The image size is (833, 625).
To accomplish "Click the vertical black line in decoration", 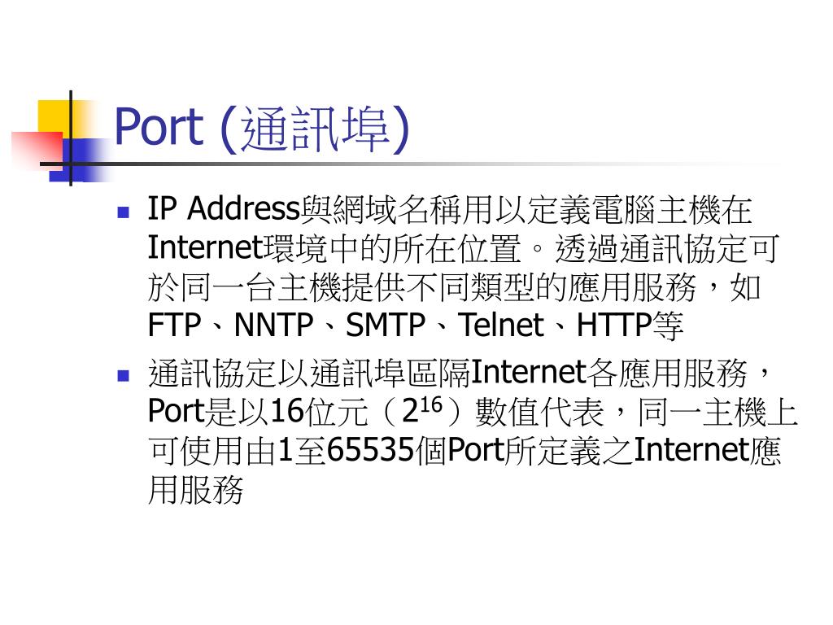I will point(71,138).
